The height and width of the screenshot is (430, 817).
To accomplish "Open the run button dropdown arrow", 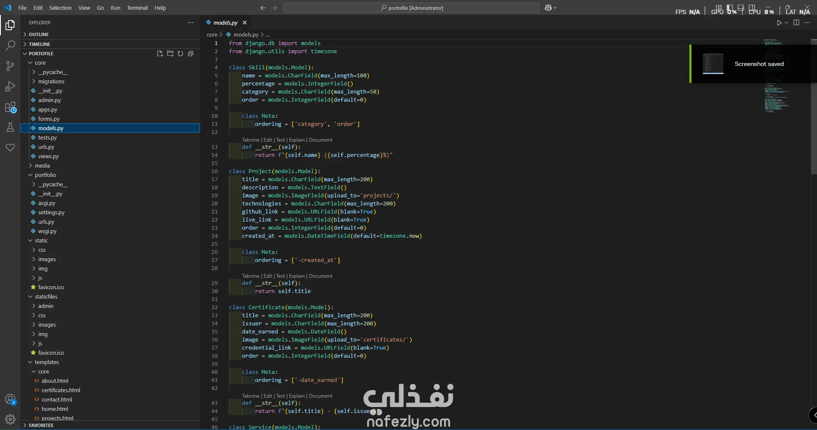I will pos(786,23).
